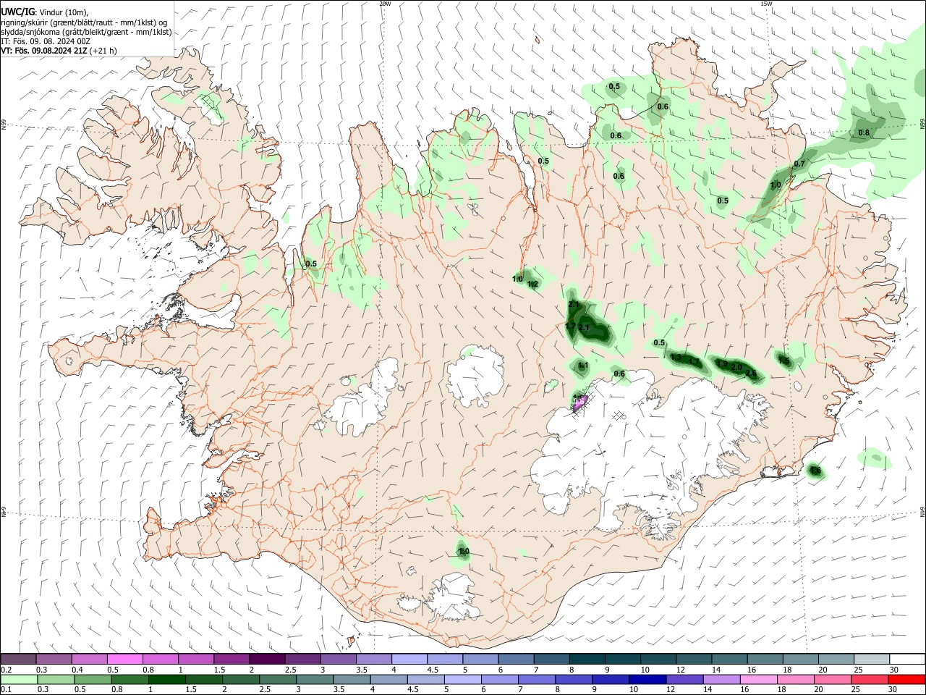Click the 0.8 precipitation value off the northeast coast
Viewport: 926px width, 695px height.
(864, 133)
